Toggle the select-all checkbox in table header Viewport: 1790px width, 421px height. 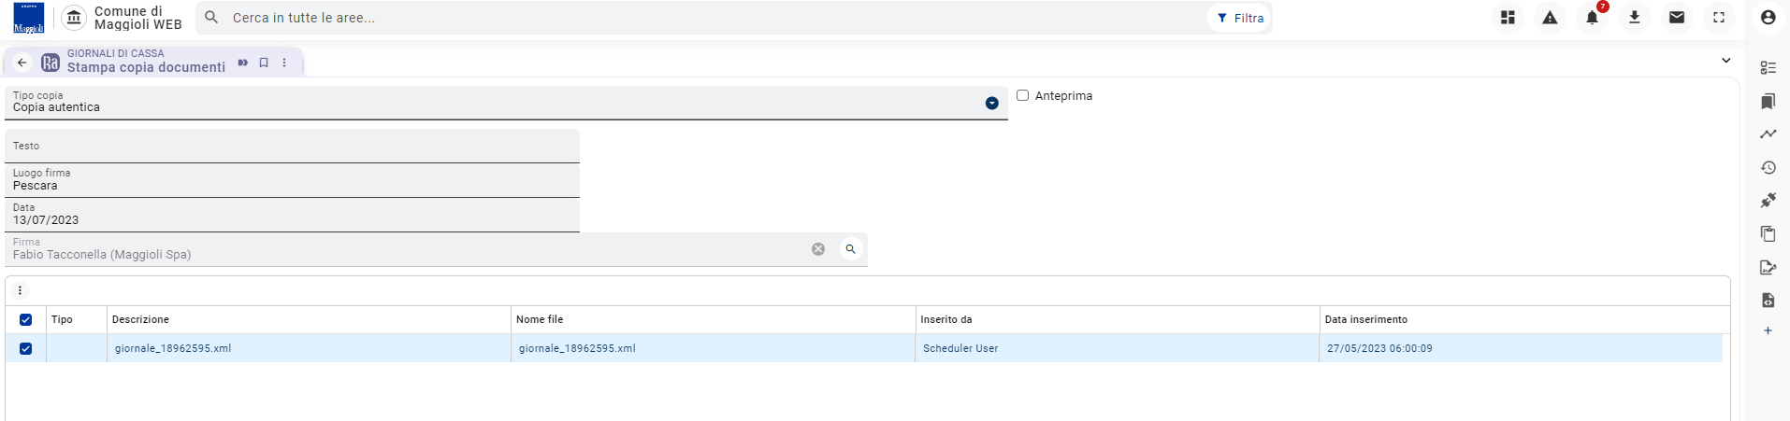tap(25, 319)
